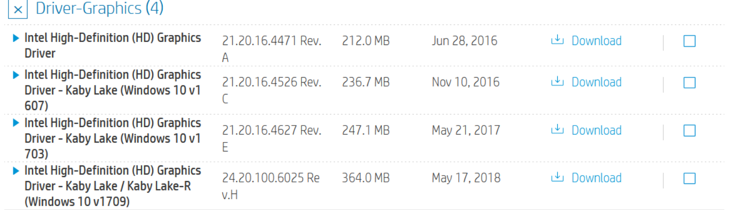This screenshot has width=748, height=210.
Task: Select checkbox for 212.0 MB graphics driver
Action: tap(689, 41)
